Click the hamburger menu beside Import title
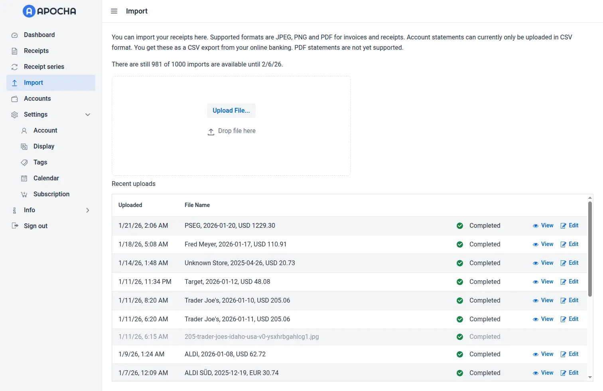The width and height of the screenshot is (603, 391). click(114, 11)
